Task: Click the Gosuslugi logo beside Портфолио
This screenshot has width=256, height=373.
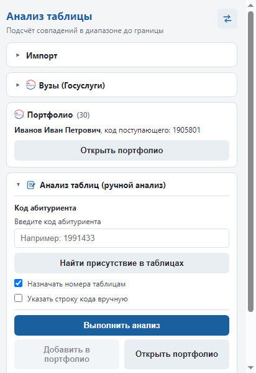Action: [19, 115]
